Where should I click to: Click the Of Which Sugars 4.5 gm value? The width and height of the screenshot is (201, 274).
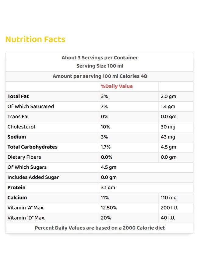[x=108, y=167]
